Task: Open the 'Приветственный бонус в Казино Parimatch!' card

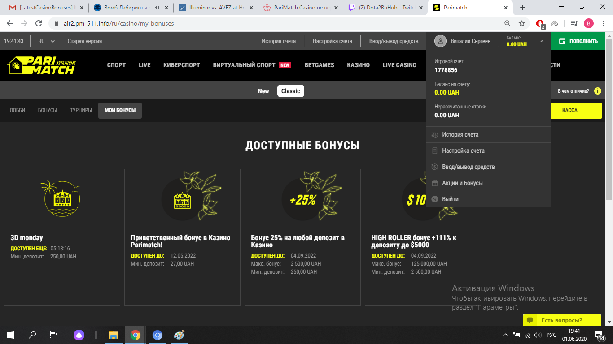Action: click(x=182, y=237)
